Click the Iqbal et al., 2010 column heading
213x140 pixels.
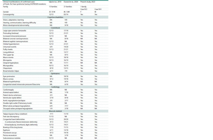[55, 2]
